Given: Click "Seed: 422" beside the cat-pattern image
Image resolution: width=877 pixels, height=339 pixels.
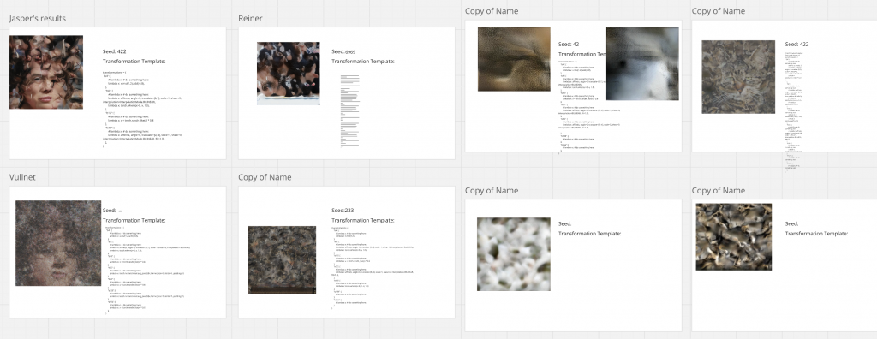Looking at the screenshot, I should [796, 45].
